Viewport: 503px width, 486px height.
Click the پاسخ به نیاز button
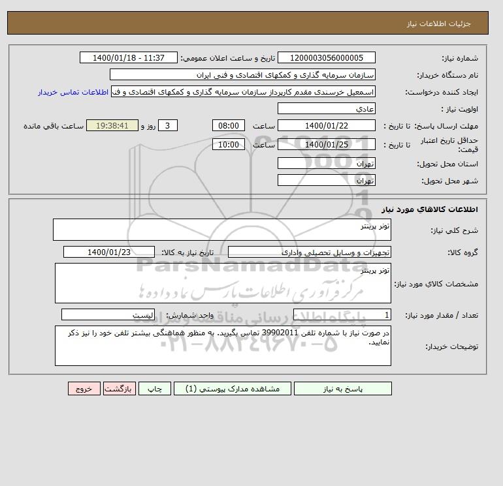coord(342,388)
